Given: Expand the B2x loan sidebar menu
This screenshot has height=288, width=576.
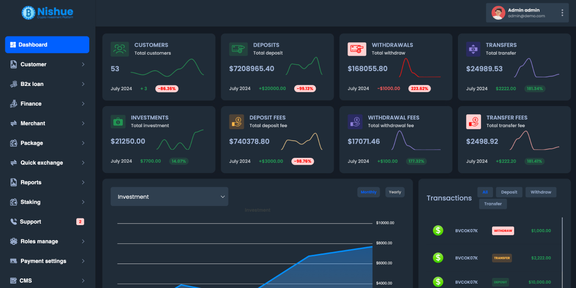Looking at the screenshot, I should 47,84.
